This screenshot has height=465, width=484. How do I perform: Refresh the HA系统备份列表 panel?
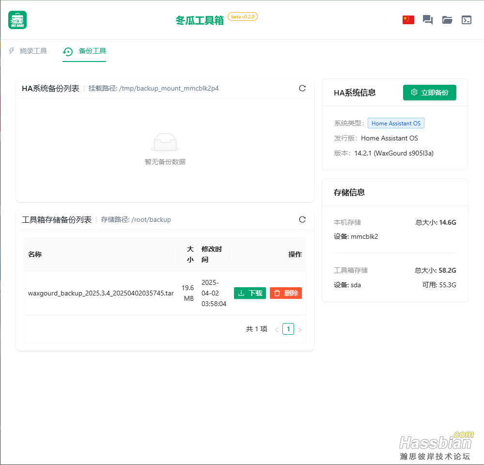tap(302, 88)
